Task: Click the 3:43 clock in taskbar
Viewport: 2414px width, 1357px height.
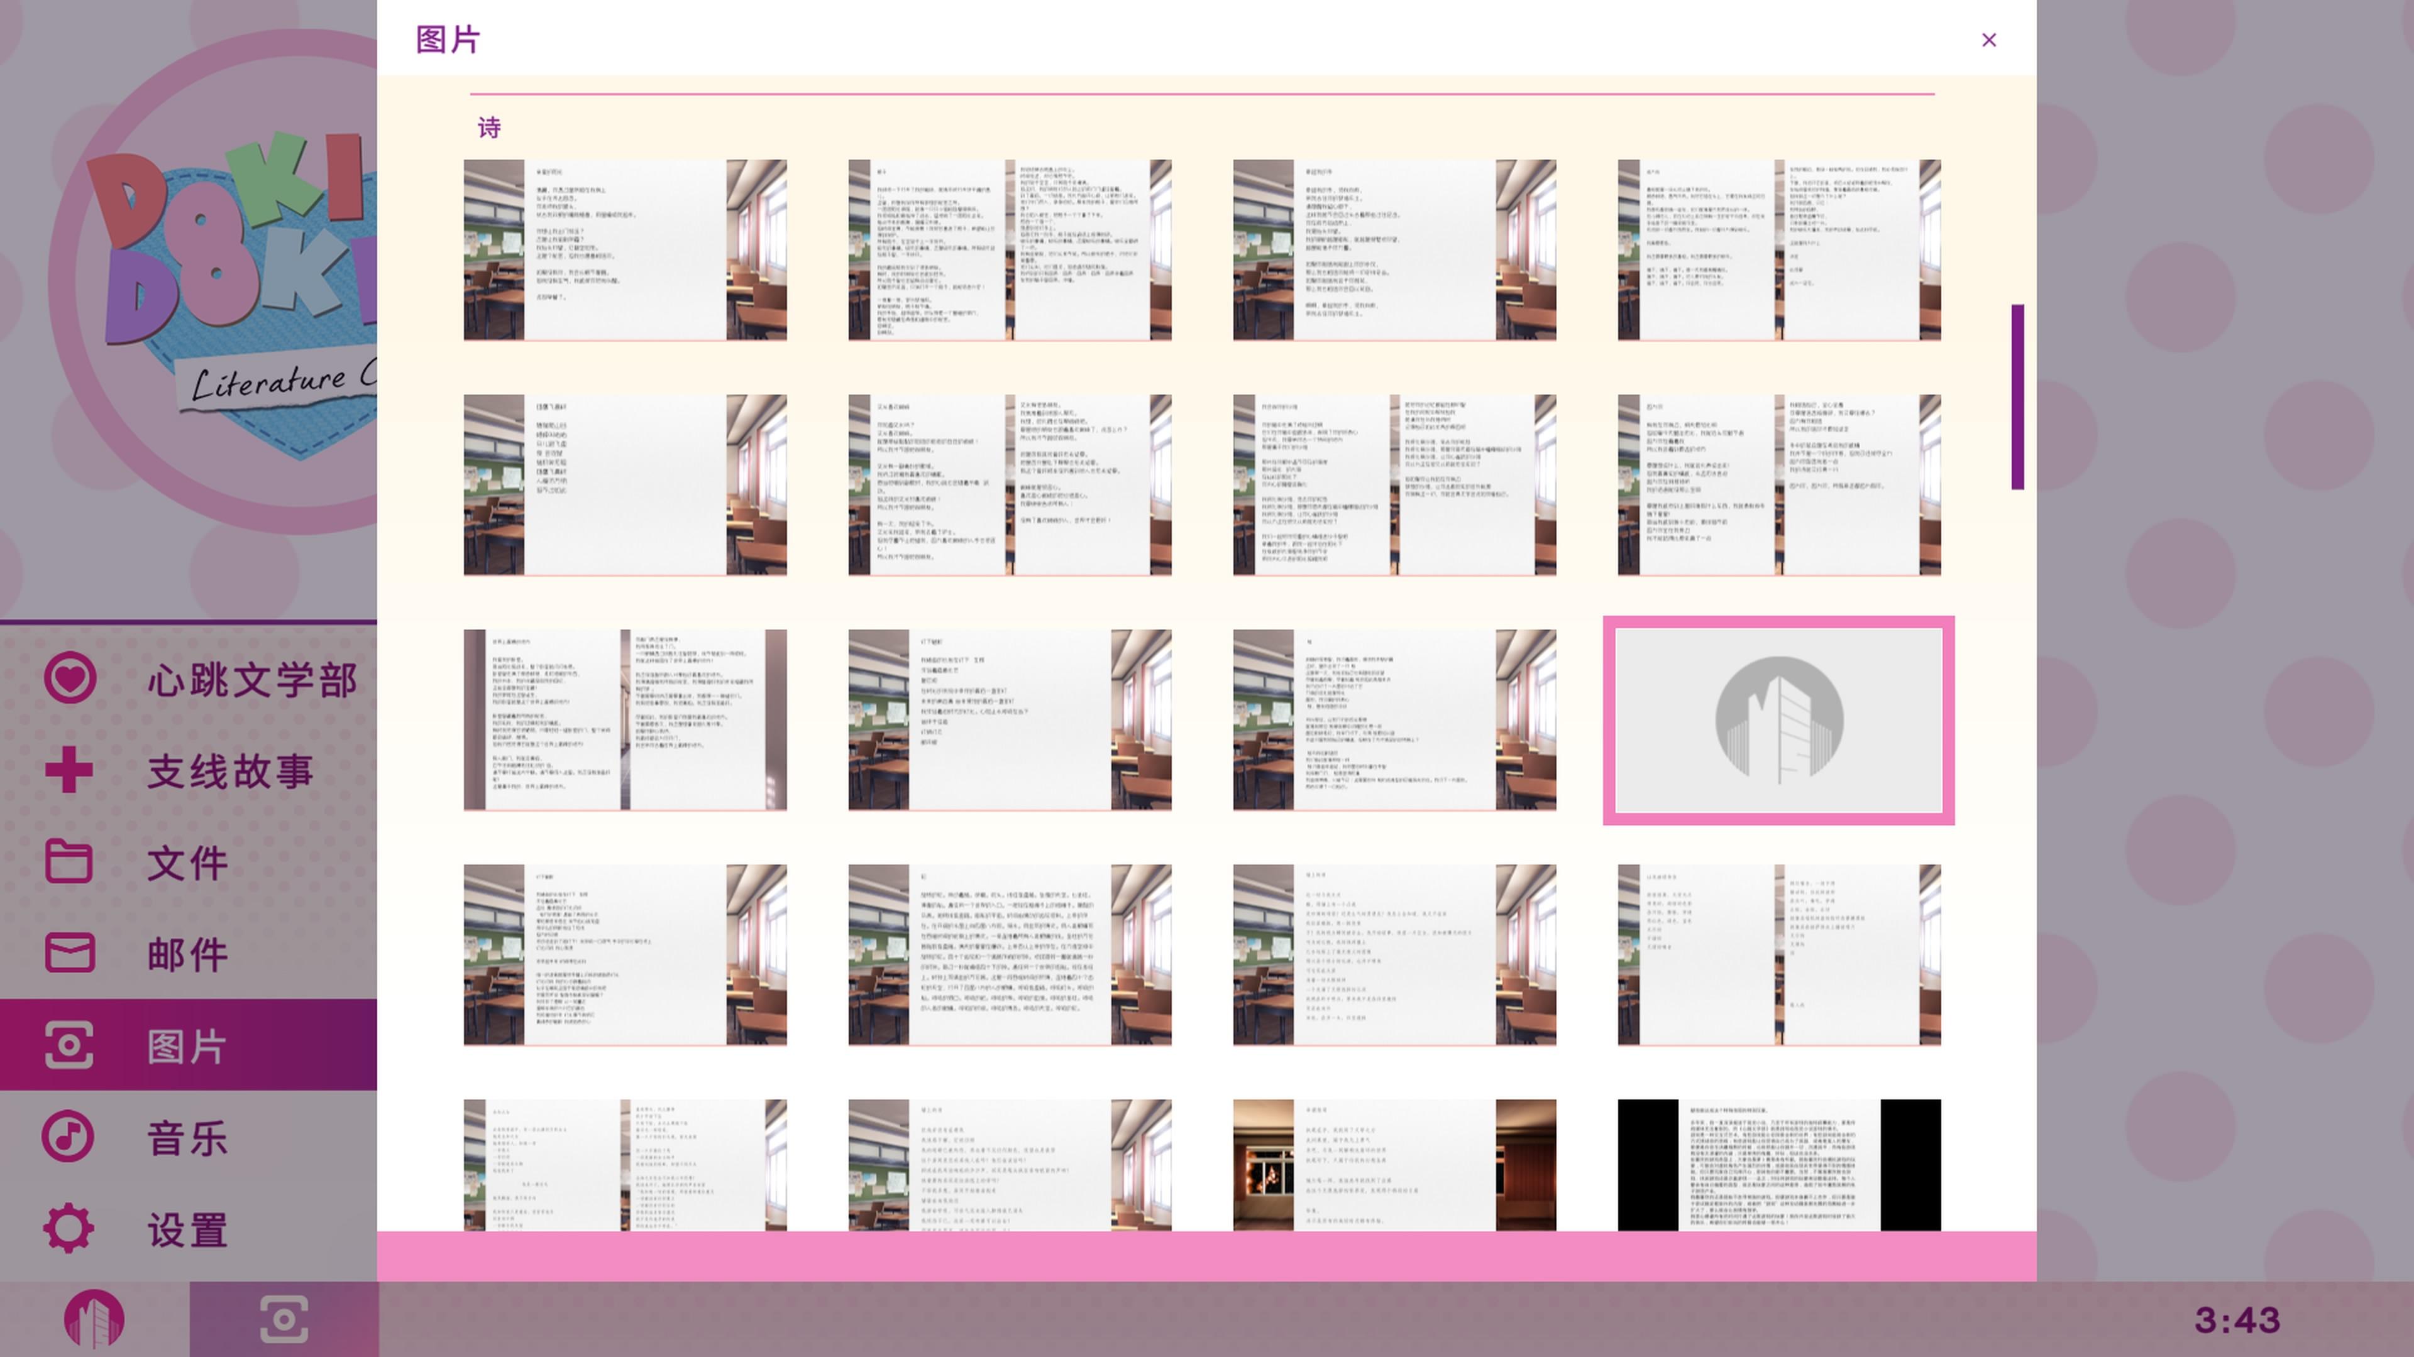Action: coord(2237,1321)
